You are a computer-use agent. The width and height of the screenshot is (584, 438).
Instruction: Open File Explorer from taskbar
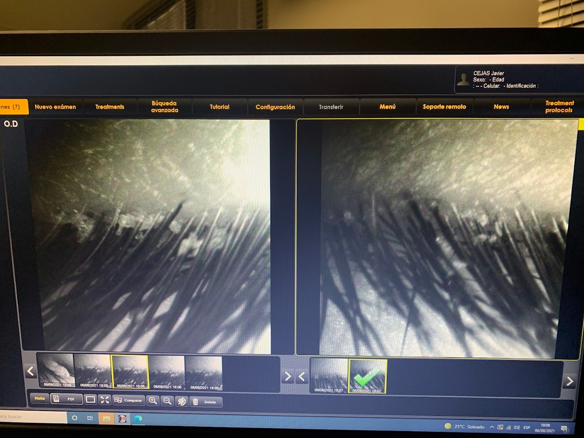[x=106, y=419]
